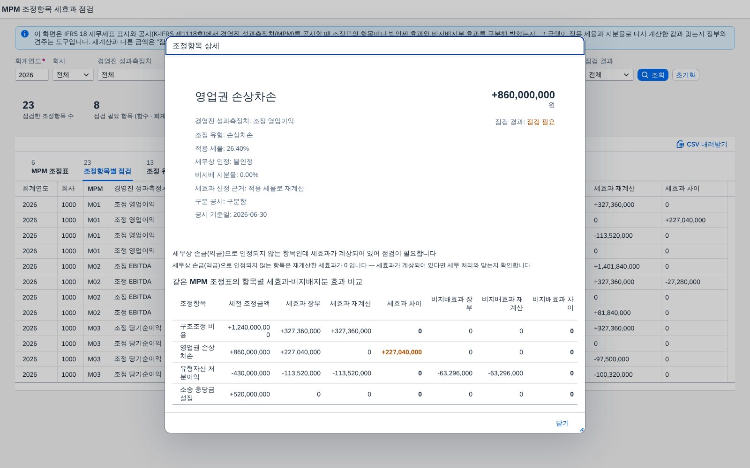
Task: Click the 구조조정 비용 row in dialog
Action: pyautogui.click(x=375, y=331)
